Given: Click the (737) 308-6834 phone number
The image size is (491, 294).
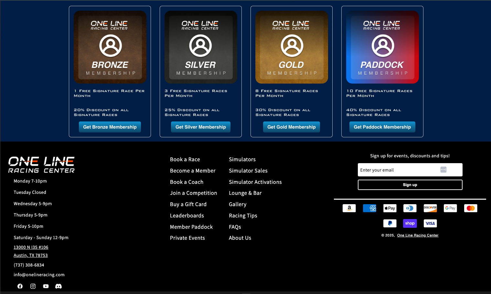Looking at the screenshot, I should point(29,265).
